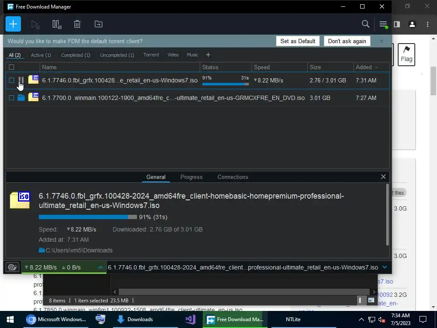Click 91% progress bar in list row
437x328 pixels.
coord(225,84)
